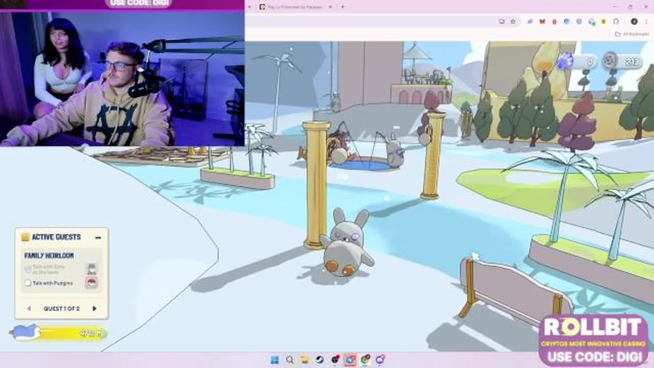Open the MetaMask fox extension
Screen dimensions: 654x368
coord(542,21)
